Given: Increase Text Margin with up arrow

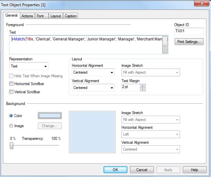Looking at the screenshot, I should click(143, 86).
